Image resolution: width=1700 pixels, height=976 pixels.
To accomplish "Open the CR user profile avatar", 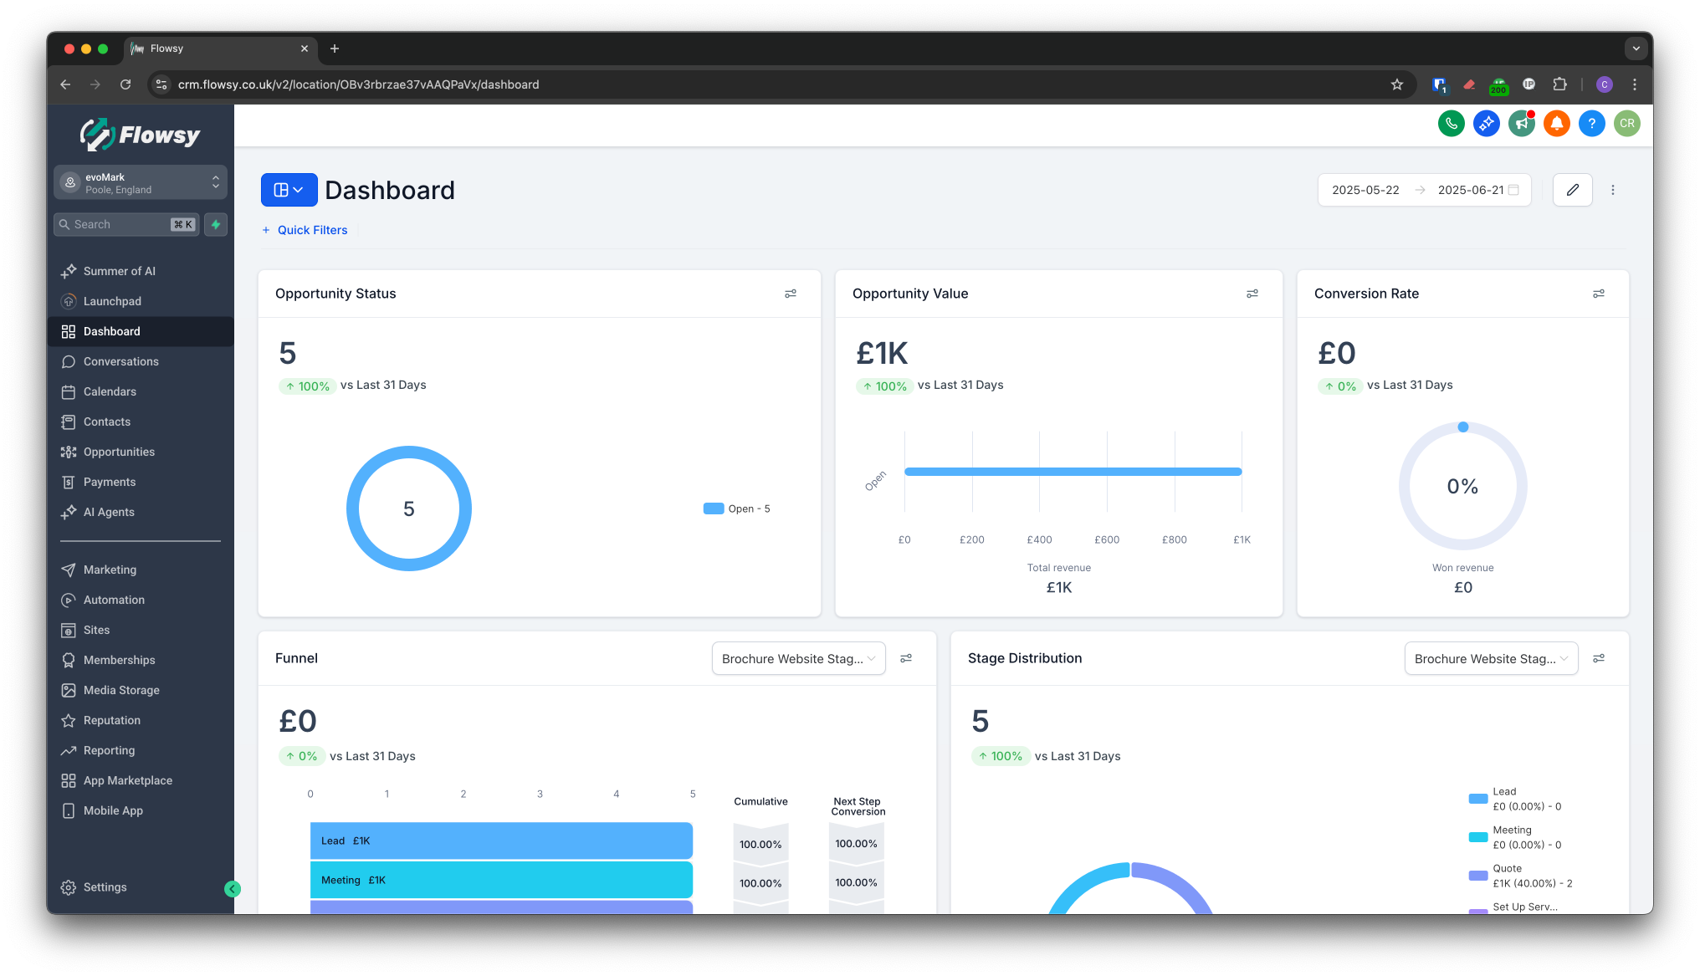I will 1627,124.
